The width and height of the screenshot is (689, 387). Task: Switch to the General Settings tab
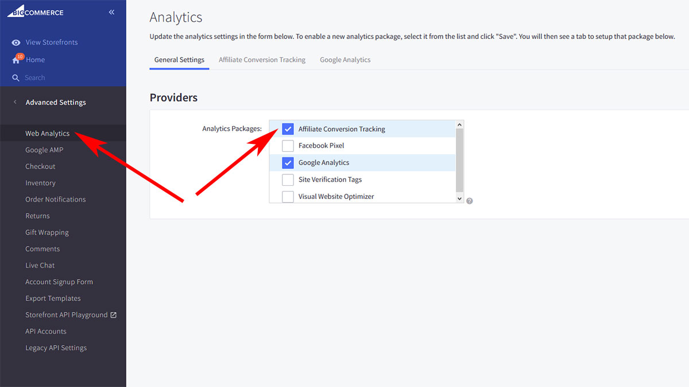point(179,60)
